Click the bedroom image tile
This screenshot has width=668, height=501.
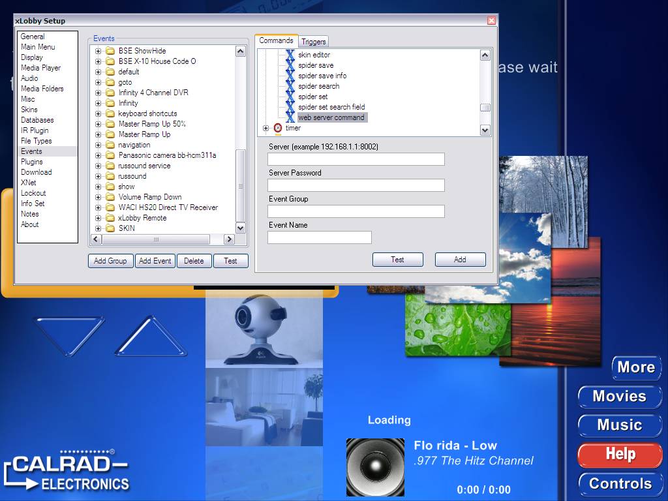coord(264,407)
